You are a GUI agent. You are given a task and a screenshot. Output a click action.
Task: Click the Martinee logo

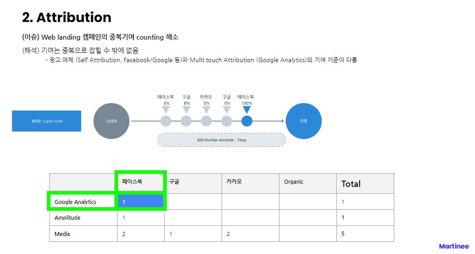454,246
